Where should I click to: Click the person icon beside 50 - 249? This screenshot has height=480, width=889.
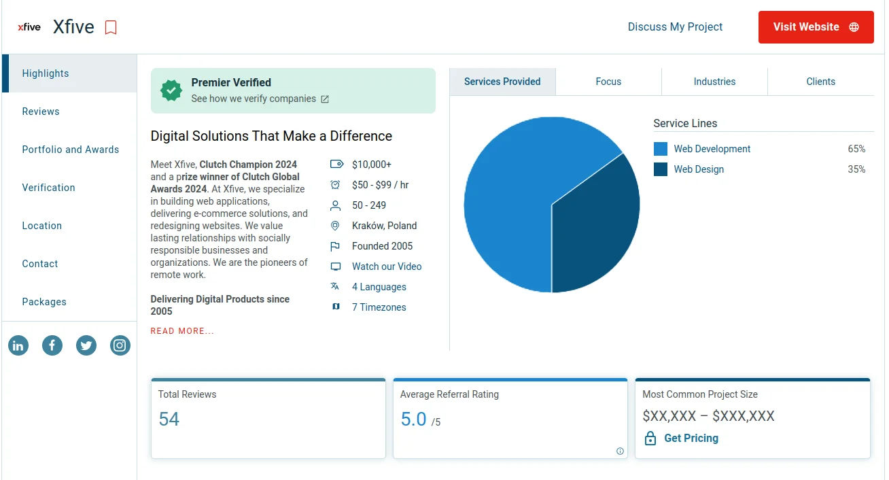(335, 205)
